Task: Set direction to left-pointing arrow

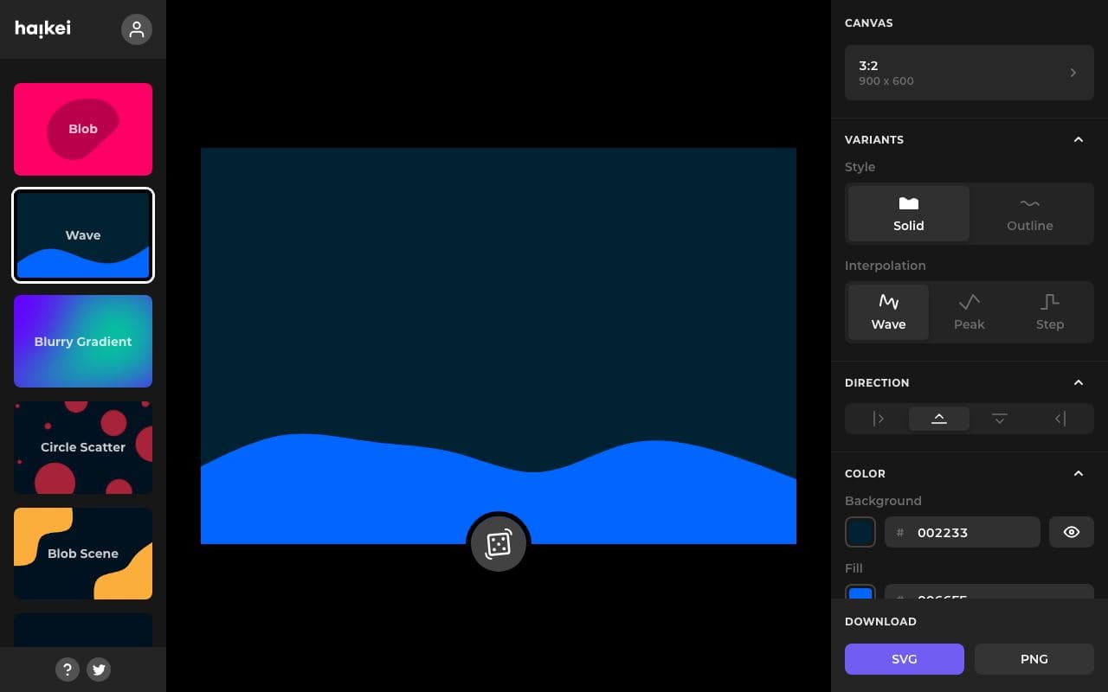Action: pyautogui.click(x=1060, y=419)
